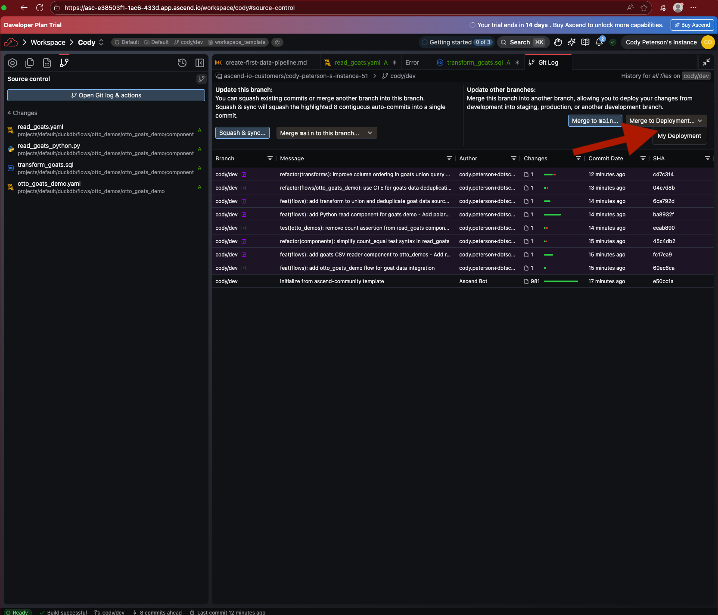Select My Deployment from the dropdown menu
Image resolution: width=718 pixels, height=615 pixels.
tap(679, 136)
